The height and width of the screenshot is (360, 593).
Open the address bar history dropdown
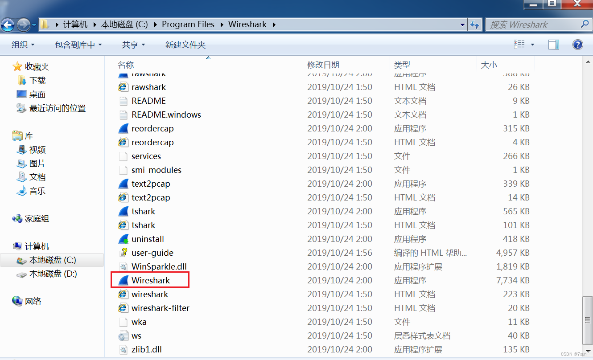pos(463,25)
